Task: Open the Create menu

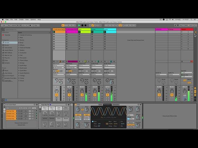Action: (x=21, y=19)
